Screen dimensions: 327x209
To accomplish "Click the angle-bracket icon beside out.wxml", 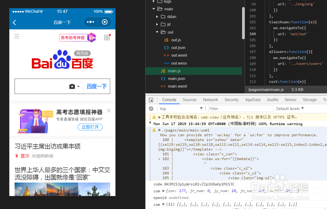I will click(166, 55).
